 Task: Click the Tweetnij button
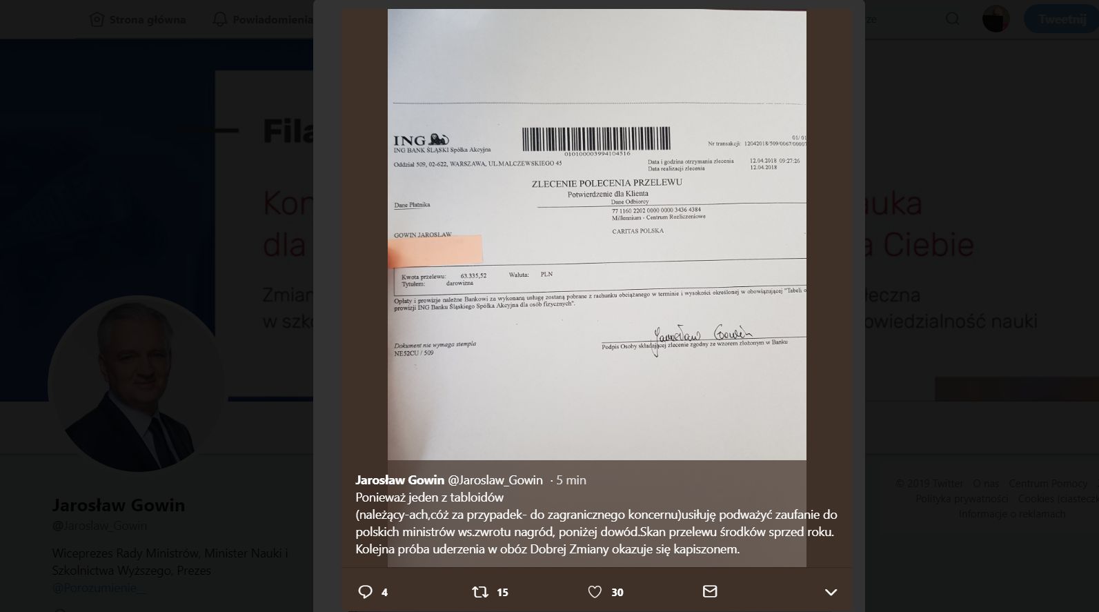(1061, 19)
